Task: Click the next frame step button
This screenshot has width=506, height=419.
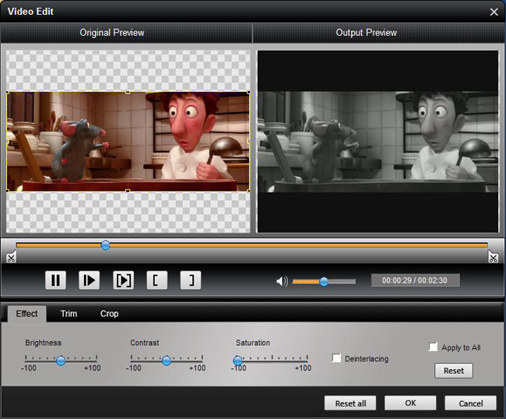Action: [x=89, y=280]
